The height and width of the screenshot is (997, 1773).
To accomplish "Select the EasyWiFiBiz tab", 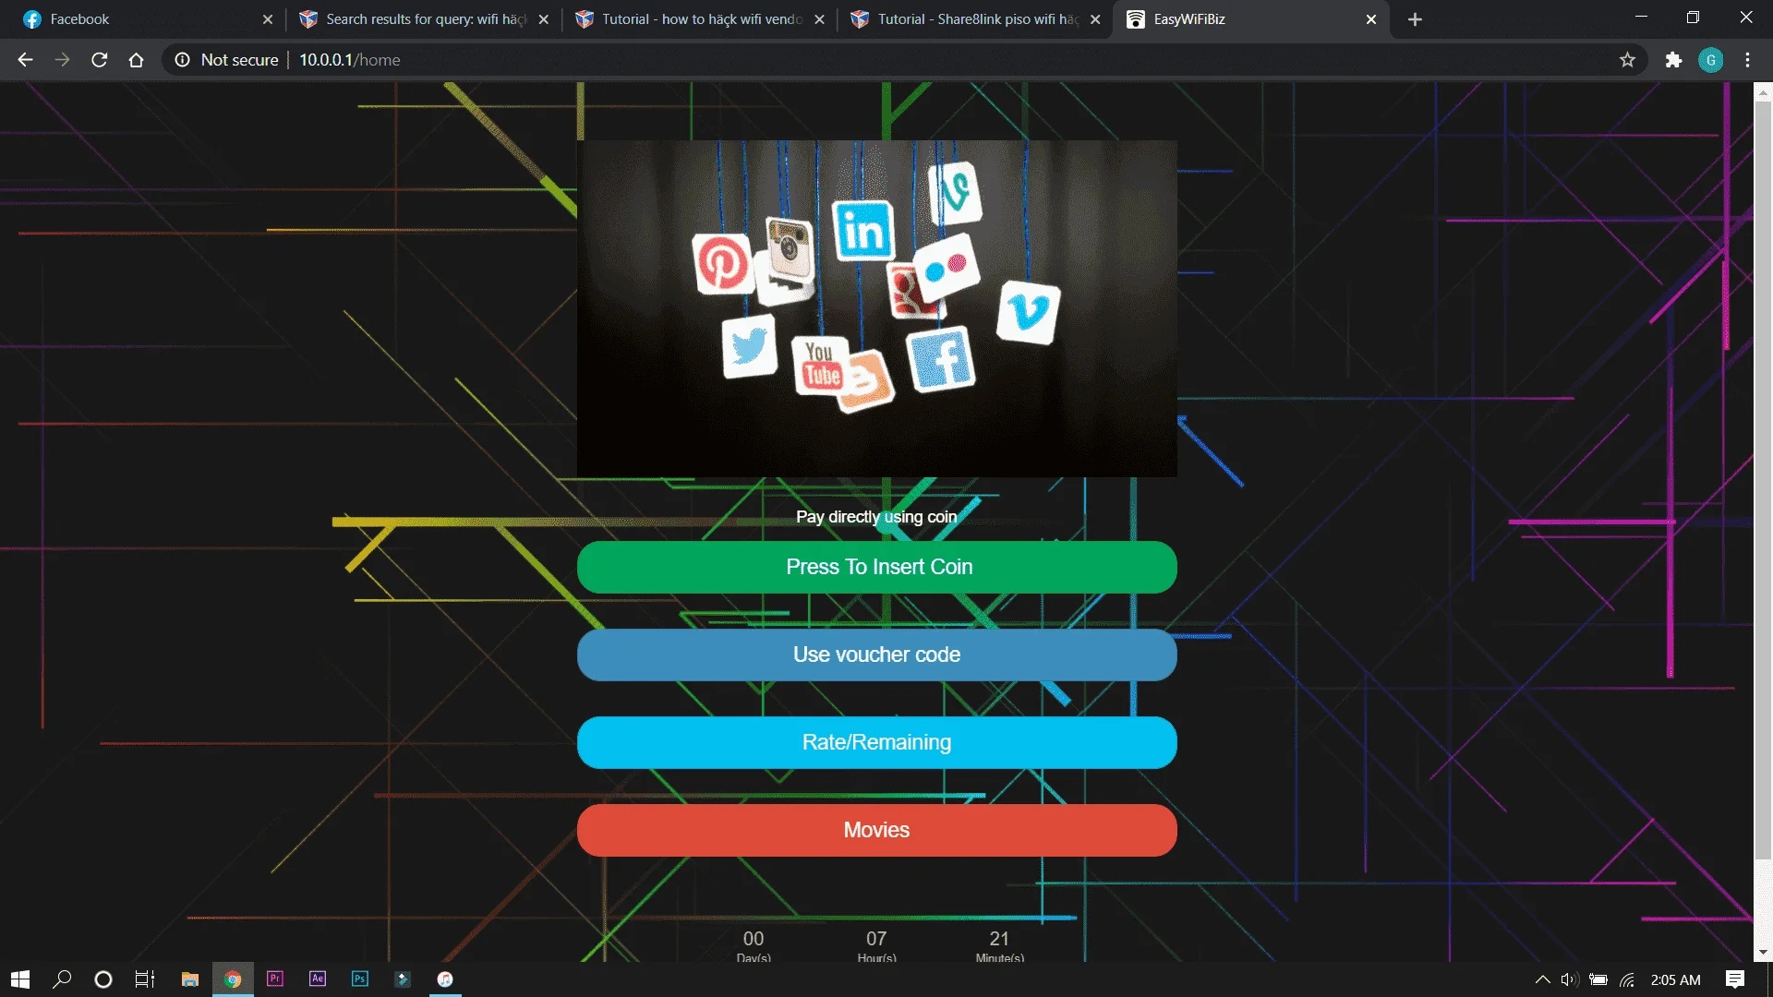I will pyautogui.click(x=1251, y=19).
